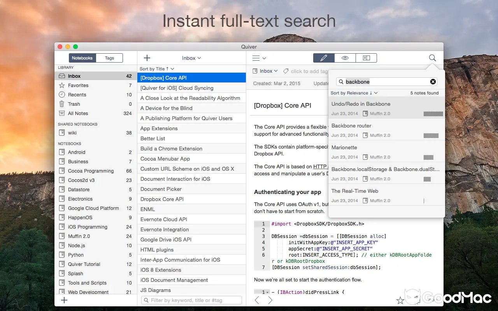Select note Cocoa Menubar App
Viewport: 498px width, 311px height.
tap(192, 159)
